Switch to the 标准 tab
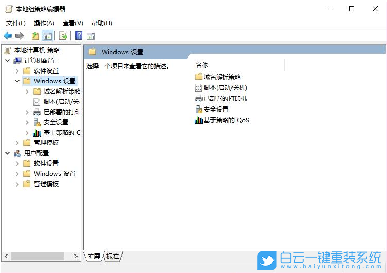This screenshot has height=273, width=387. (112, 256)
